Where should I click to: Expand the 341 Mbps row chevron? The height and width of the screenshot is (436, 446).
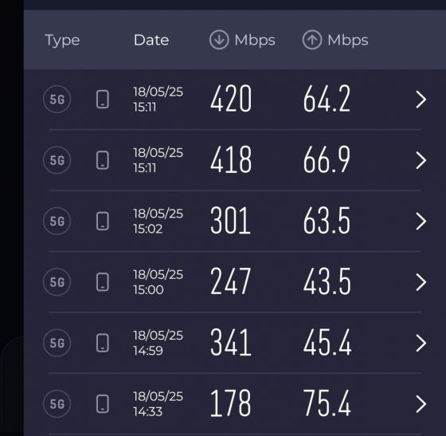[421, 343]
